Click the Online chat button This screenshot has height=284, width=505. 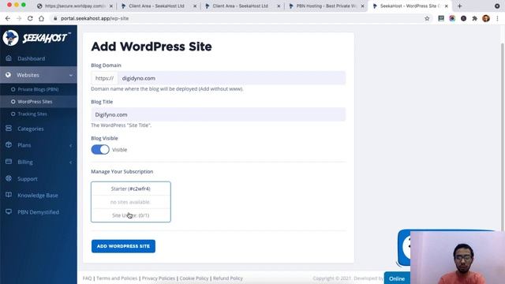397,278
